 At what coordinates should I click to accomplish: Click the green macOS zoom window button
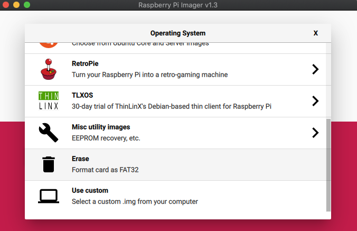pyautogui.click(x=27, y=5)
